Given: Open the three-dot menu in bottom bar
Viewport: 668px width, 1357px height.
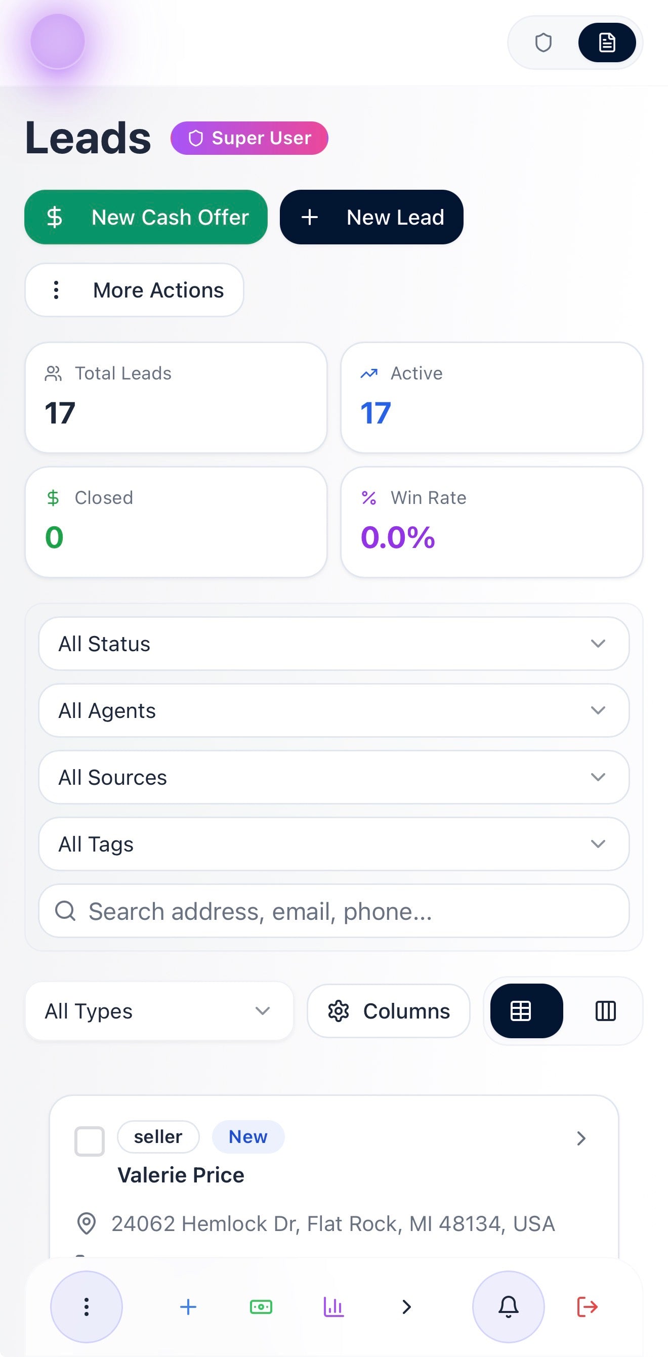Looking at the screenshot, I should pyautogui.click(x=87, y=1306).
